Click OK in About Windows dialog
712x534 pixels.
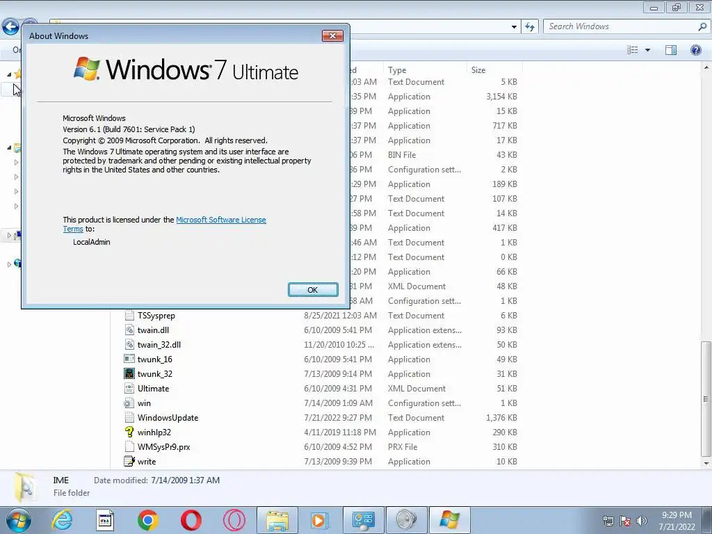pyautogui.click(x=313, y=290)
